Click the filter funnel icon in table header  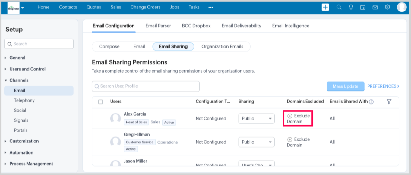pyautogui.click(x=389, y=102)
